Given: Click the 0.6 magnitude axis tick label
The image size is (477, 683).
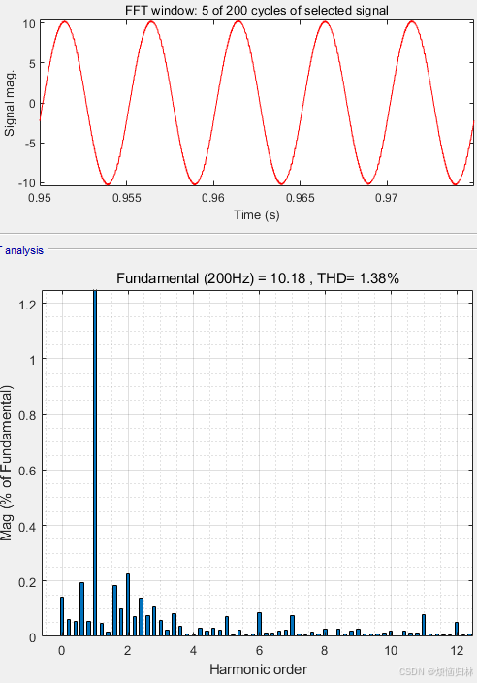Looking at the screenshot, I should click(27, 471).
